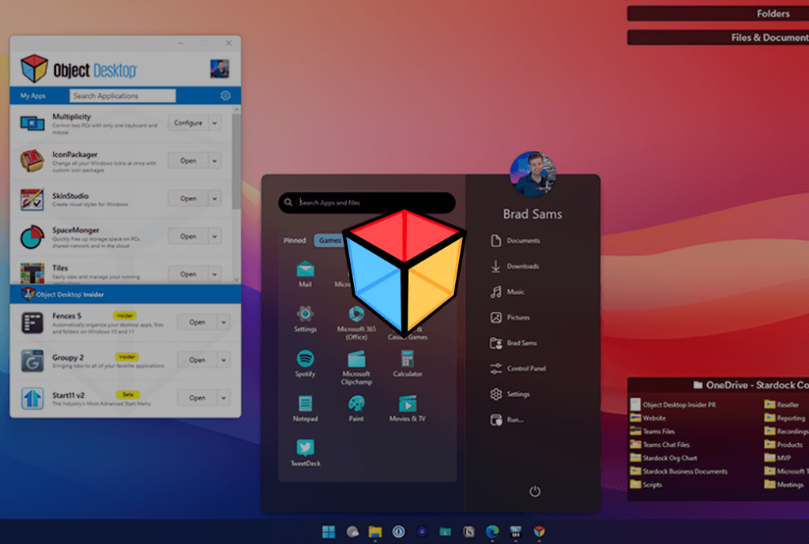Viewport: 809px width, 544px height.
Task: Click Open button for SkinStudio
Action: 188,198
